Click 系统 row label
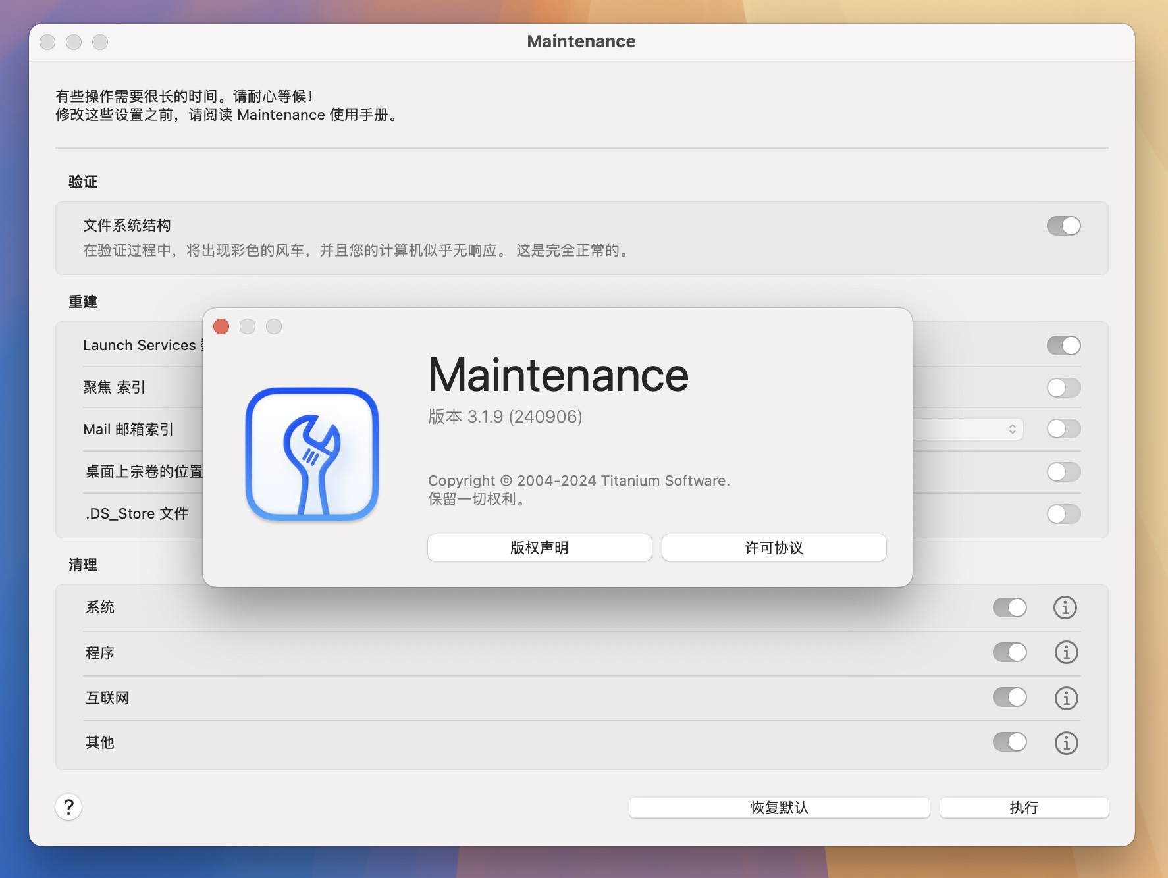 coord(100,607)
